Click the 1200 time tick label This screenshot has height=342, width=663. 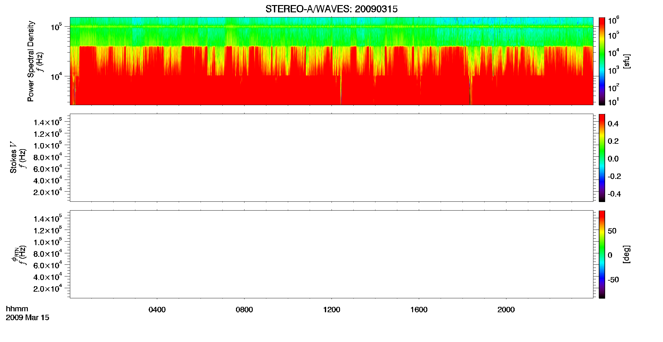[331, 310]
